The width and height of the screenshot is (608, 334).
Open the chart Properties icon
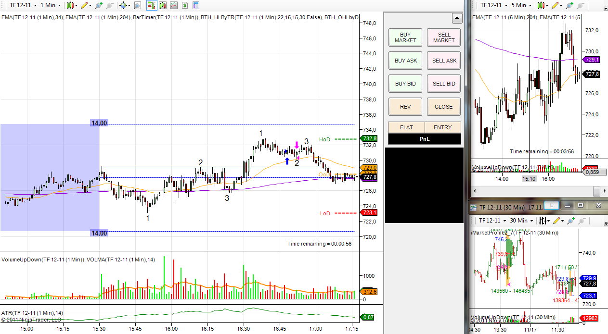point(196,5)
